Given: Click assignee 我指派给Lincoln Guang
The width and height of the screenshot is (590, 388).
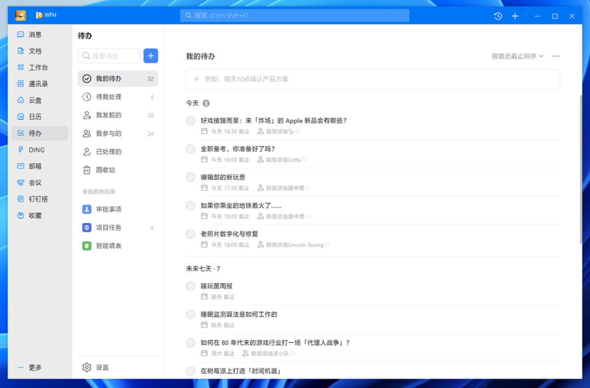Looking at the screenshot, I should click(293, 245).
